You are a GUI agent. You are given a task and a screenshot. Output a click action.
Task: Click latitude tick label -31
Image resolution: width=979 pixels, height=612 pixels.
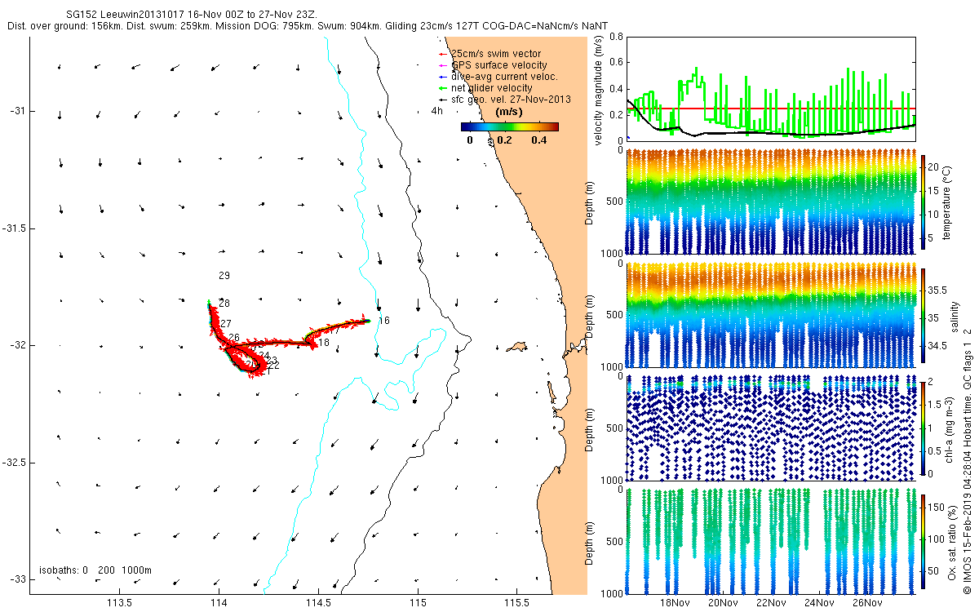click(18, 110)
